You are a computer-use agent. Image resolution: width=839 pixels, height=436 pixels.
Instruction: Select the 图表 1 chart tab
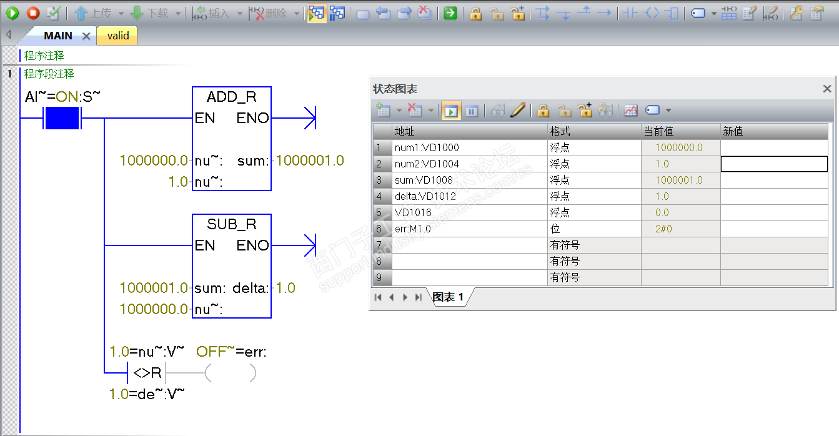[x=449, y=297]
